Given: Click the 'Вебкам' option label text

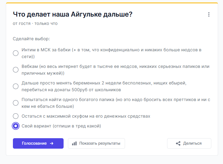Looking at the screenshot, I should click(x=115, y=70).
